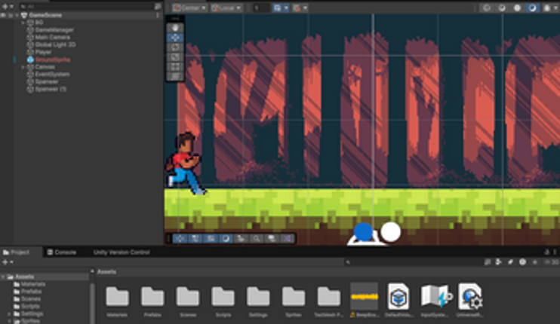Expand the Canvas object
The width and height of the screenshot is (560, 324).
23,67
